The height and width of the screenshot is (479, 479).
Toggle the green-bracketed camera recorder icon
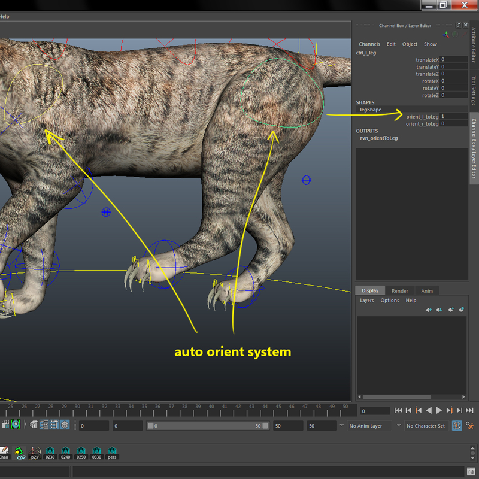(x=16, y=425)
